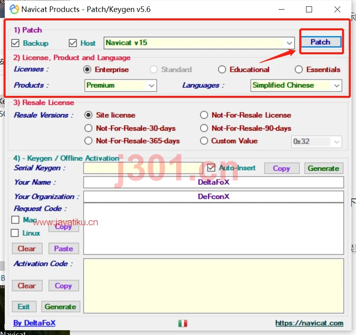Choose Not-For-Resale-365-days option

(x=88, y=141)
